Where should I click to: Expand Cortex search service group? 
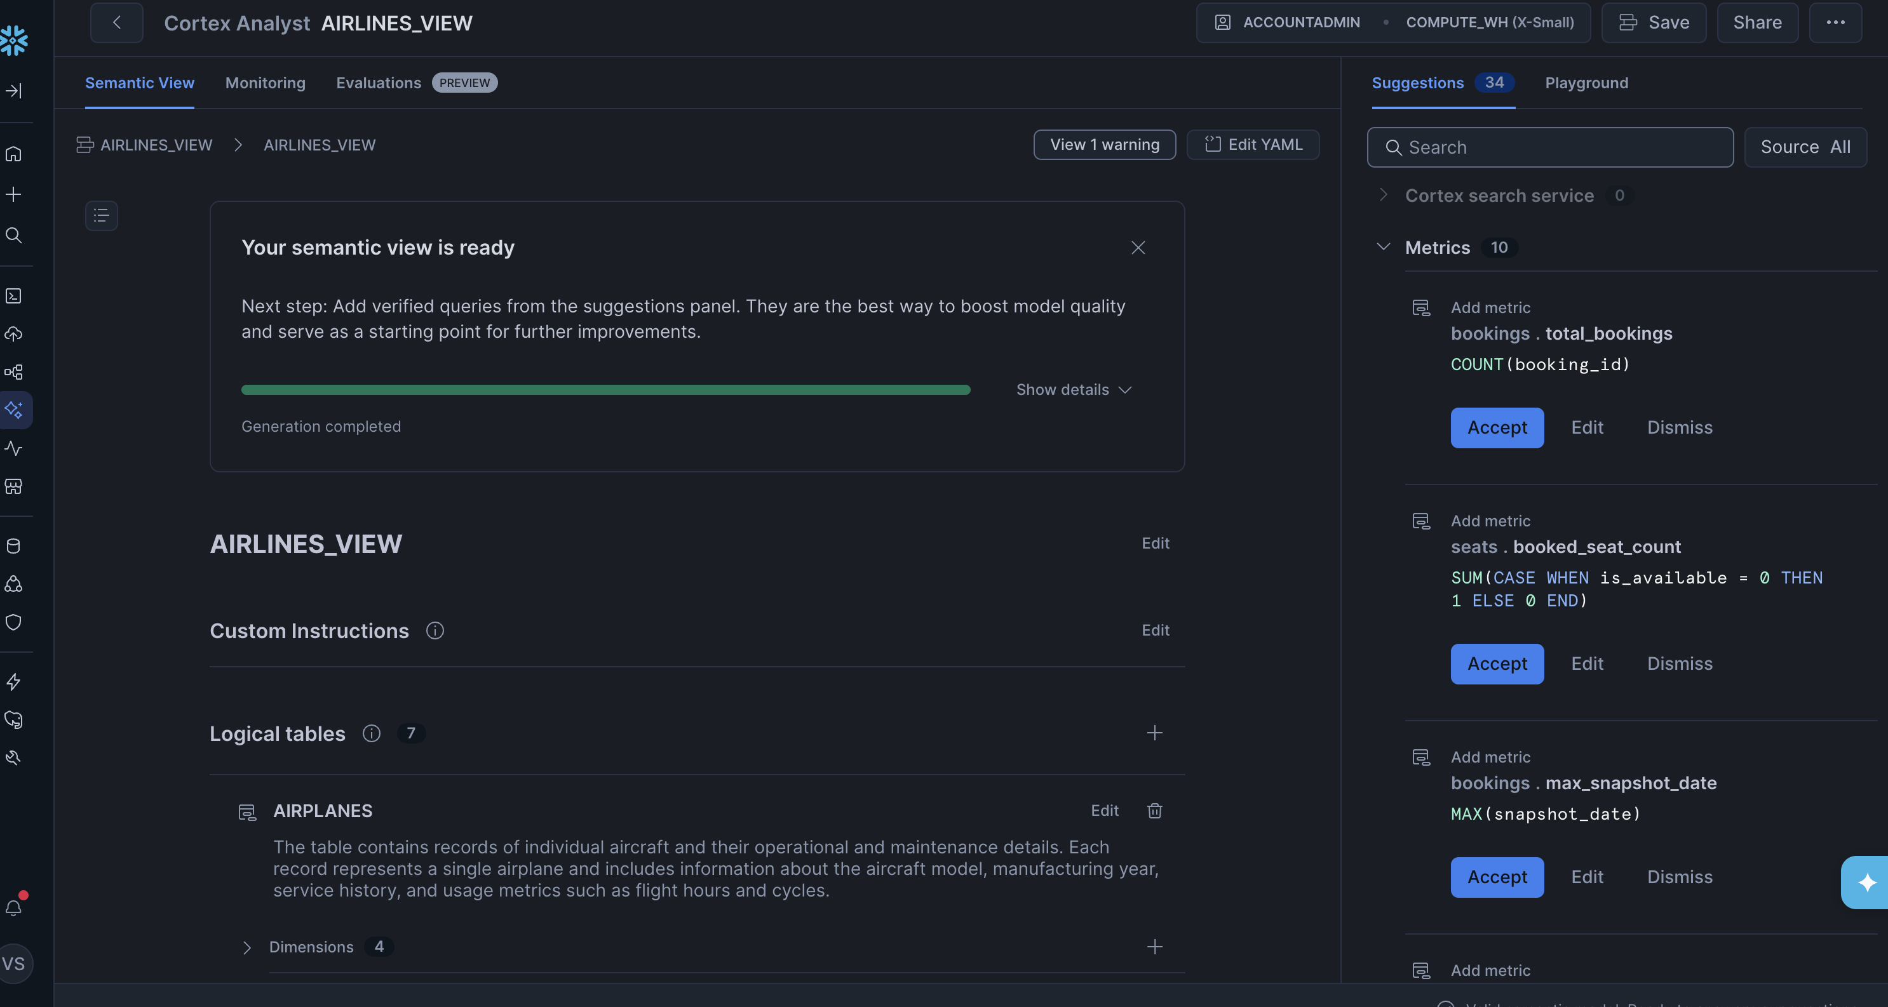(1383, 195)
